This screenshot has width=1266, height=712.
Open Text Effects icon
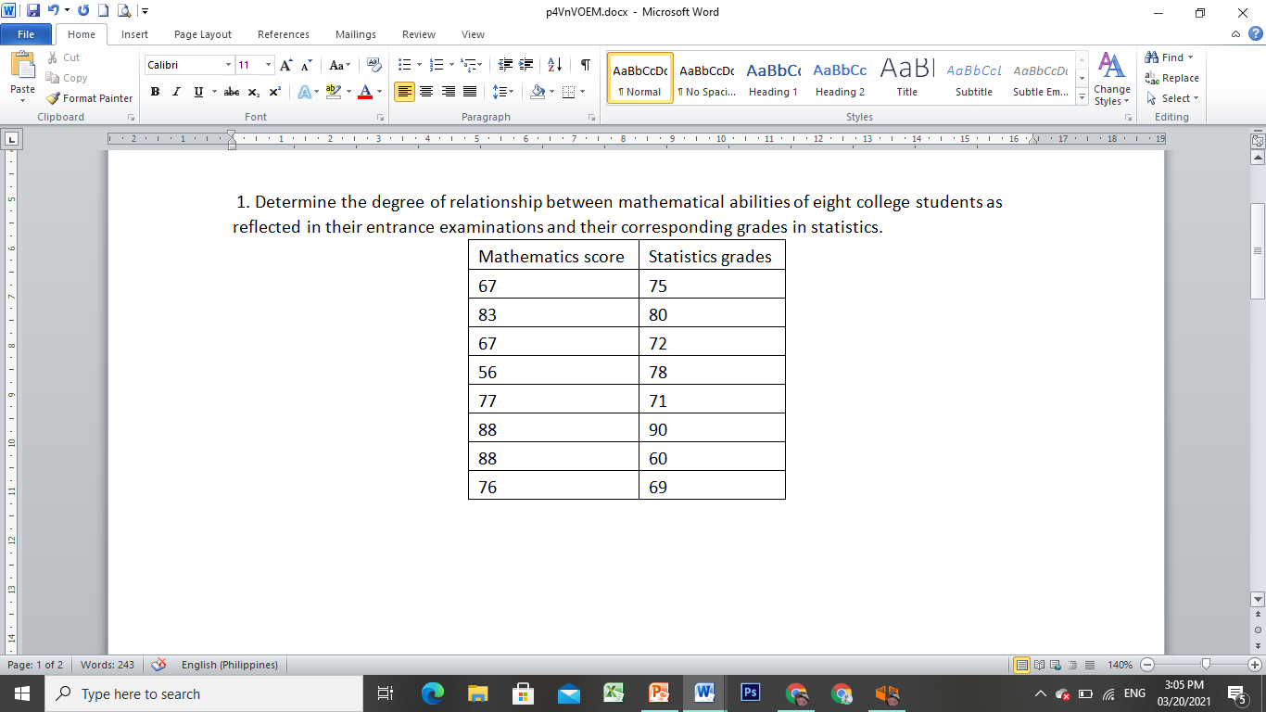[304, 92]
